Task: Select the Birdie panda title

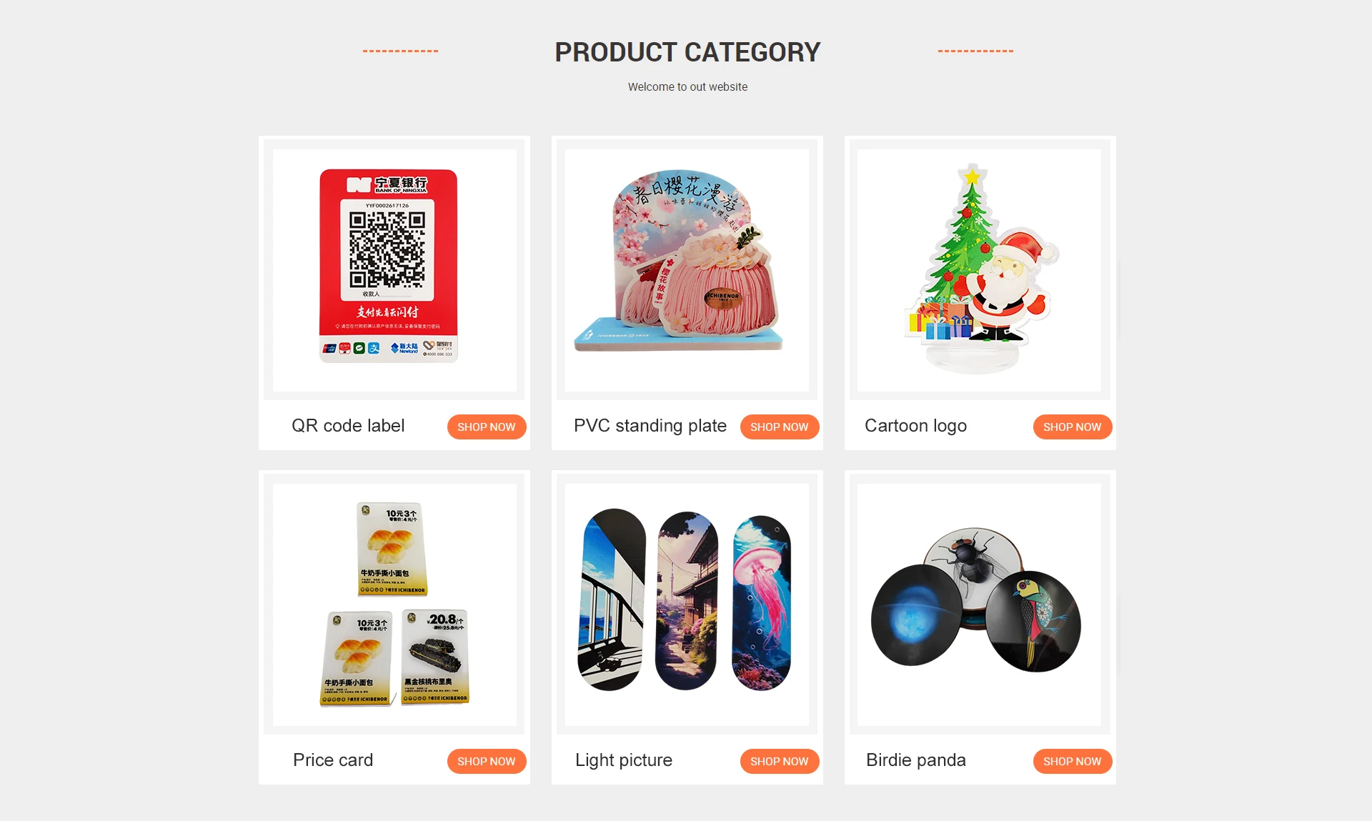Action: [x=916, y=760]
